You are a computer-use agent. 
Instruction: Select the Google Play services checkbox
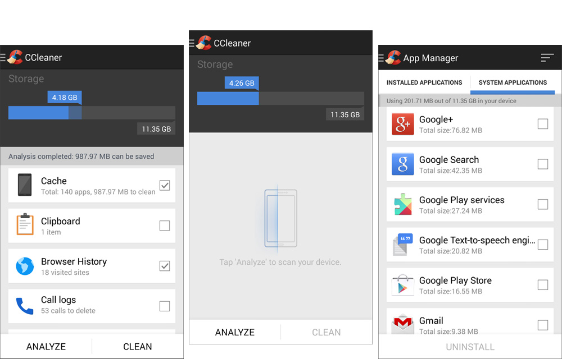coord(543,204)
